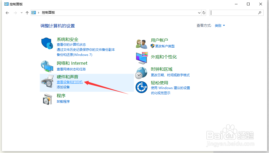The width and height of the screenshot is (269, 153).
Task: Expand the breadcrumb chevron before 控制面板
Action: [38, 13]
